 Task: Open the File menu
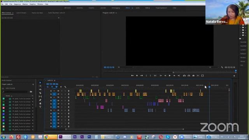click(x=2, y=4)
